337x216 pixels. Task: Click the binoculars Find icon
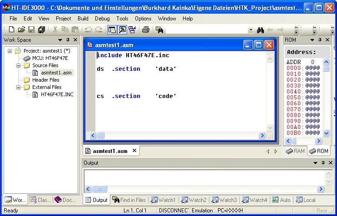click(260, 30)
